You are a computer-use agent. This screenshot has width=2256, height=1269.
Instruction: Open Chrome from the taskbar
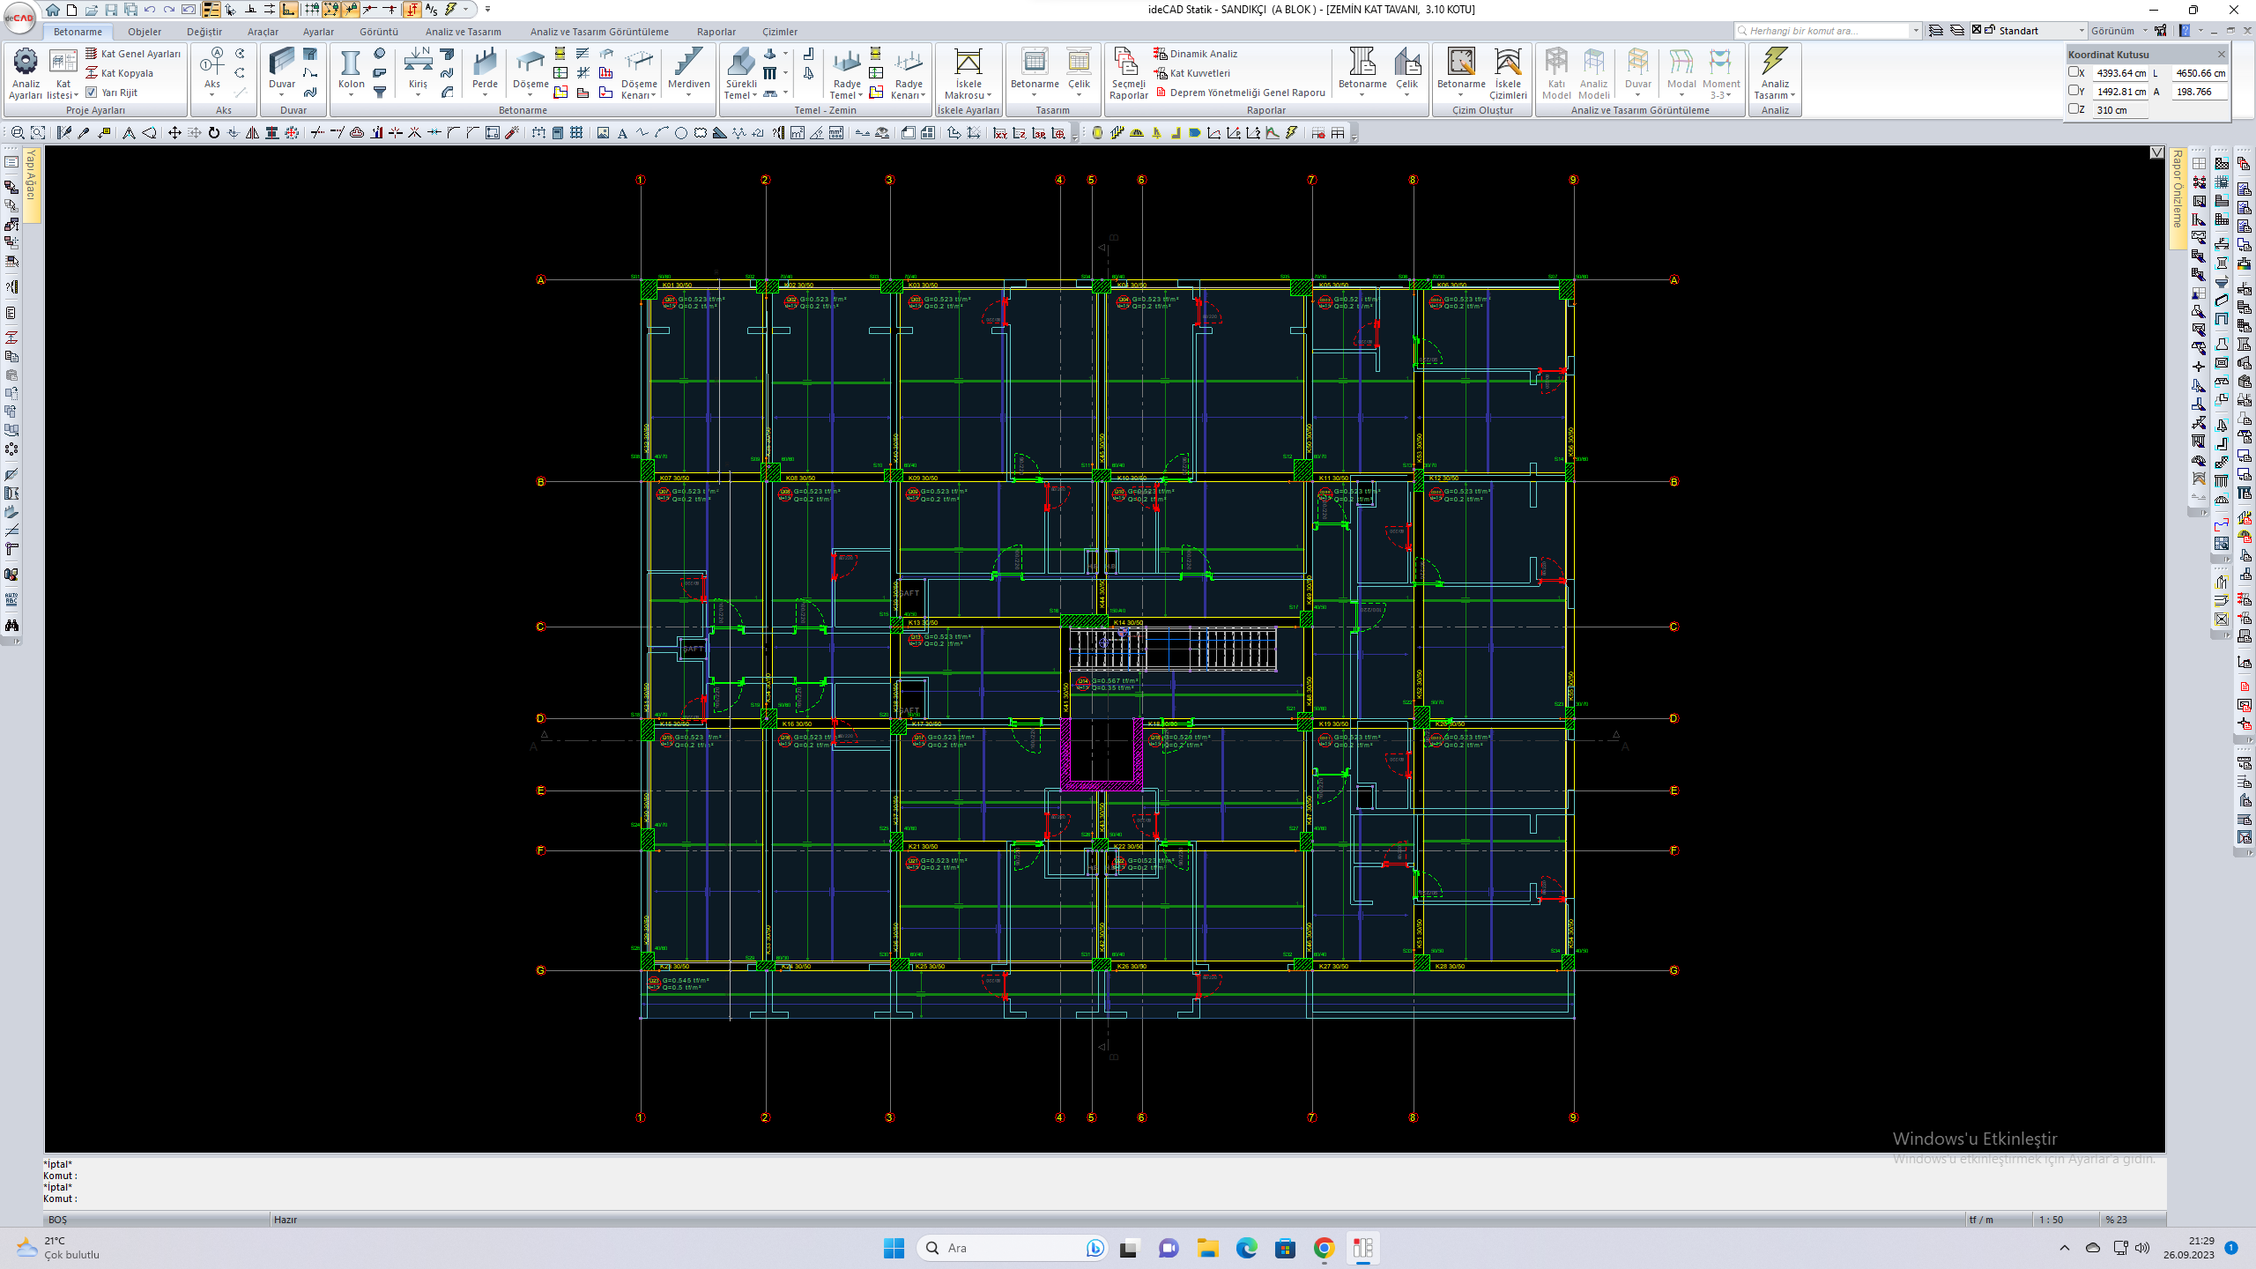1324,1248
